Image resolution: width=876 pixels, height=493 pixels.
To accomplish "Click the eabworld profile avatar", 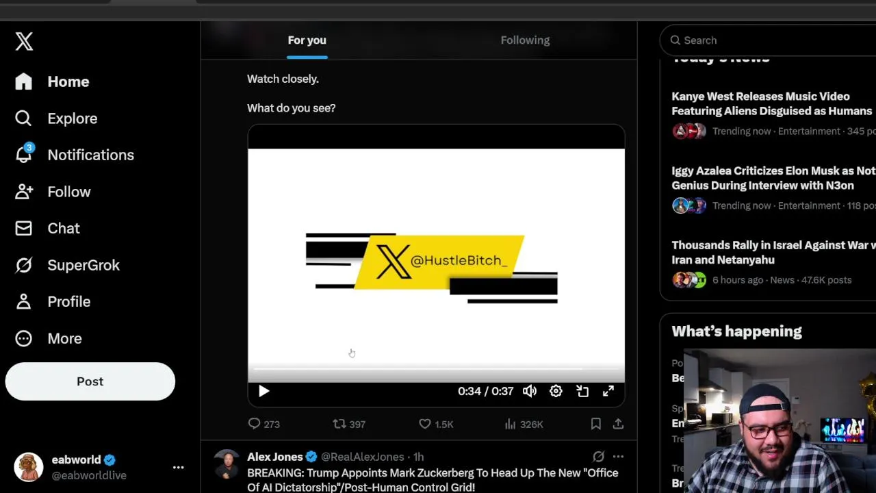I will click(x=29, y=467).
